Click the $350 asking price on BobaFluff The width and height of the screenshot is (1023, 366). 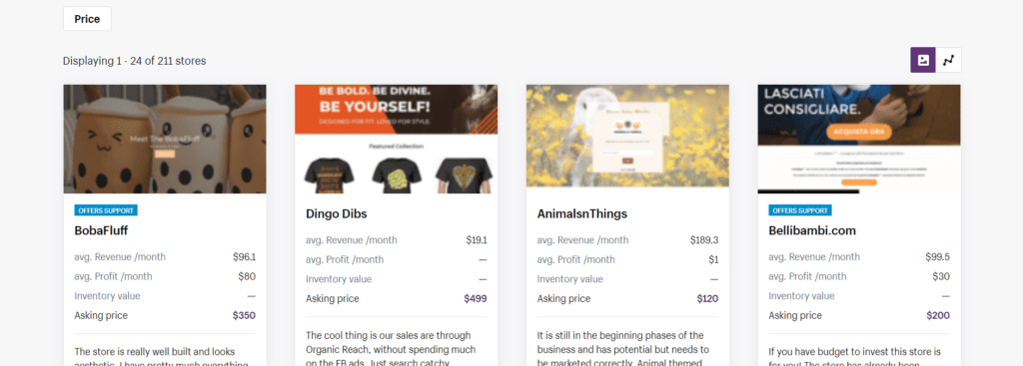(x=244, y=316)
